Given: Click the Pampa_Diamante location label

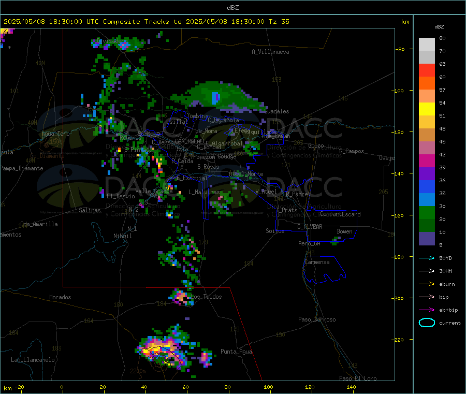Looking at the screenshot, I should tap(22, 168).
